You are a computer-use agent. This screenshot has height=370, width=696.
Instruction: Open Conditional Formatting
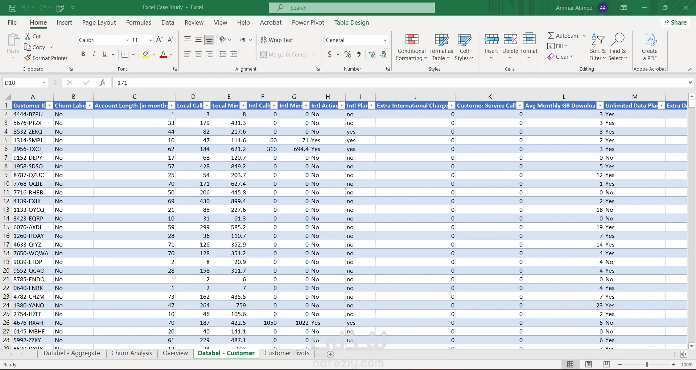412,47
